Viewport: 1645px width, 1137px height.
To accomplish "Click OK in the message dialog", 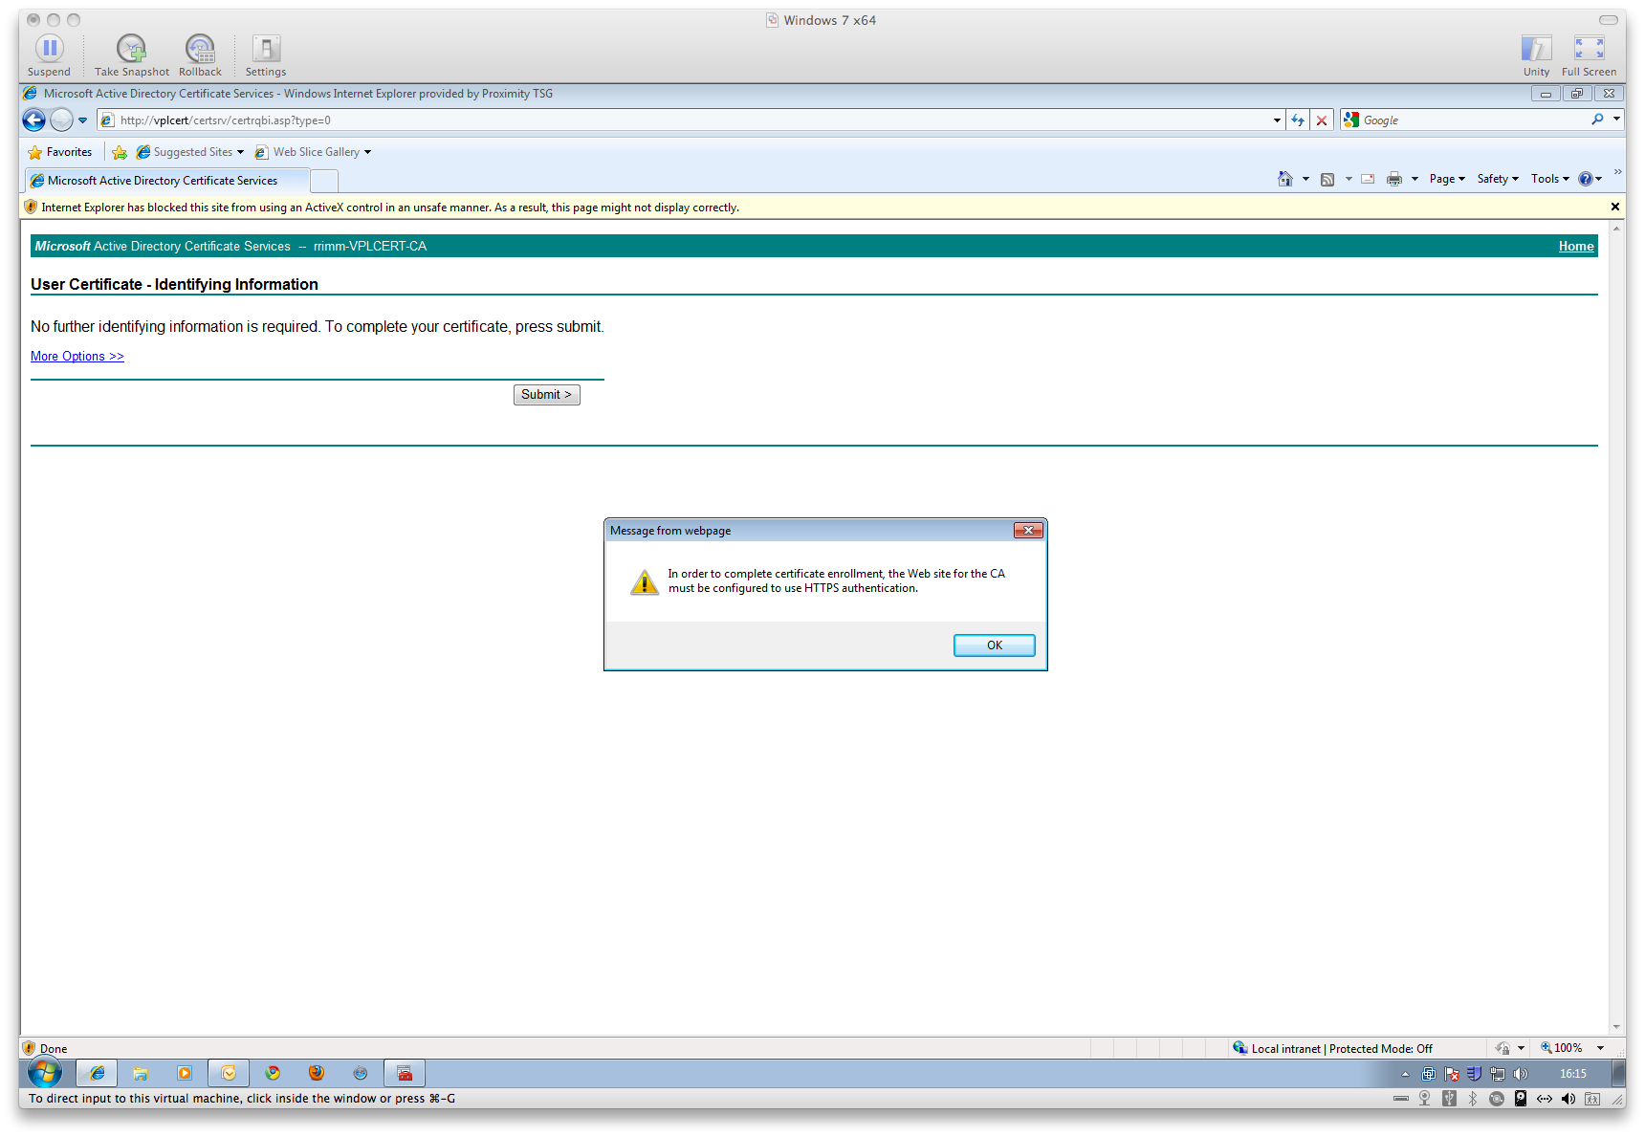I will (994, 645).
